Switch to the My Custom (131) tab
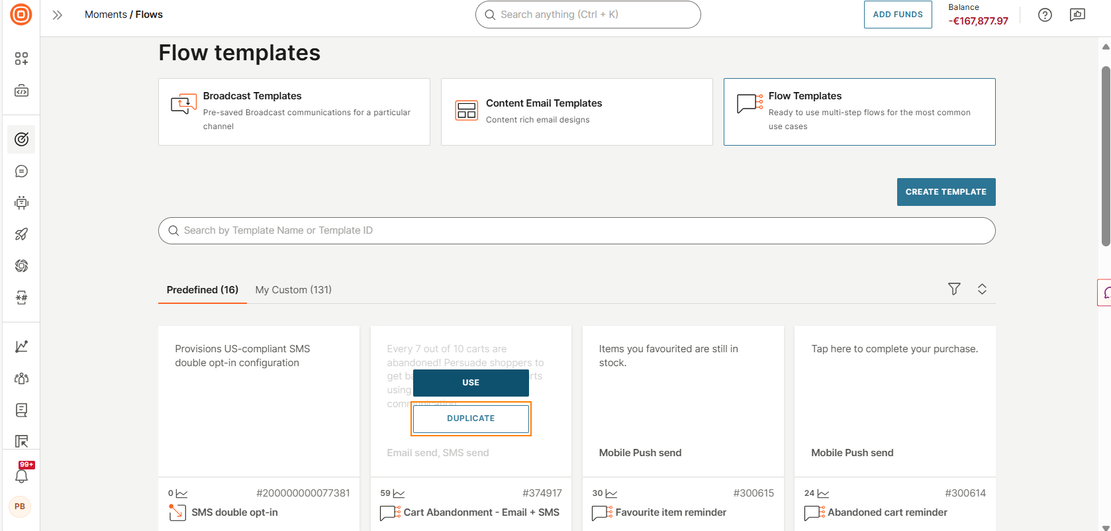This screenshot has height=531, width=1111. pos(293,290)
